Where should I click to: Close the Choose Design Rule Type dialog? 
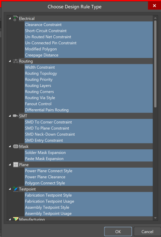click(154, 6)
